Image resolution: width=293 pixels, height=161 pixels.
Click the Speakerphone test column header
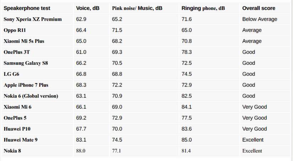27,8
